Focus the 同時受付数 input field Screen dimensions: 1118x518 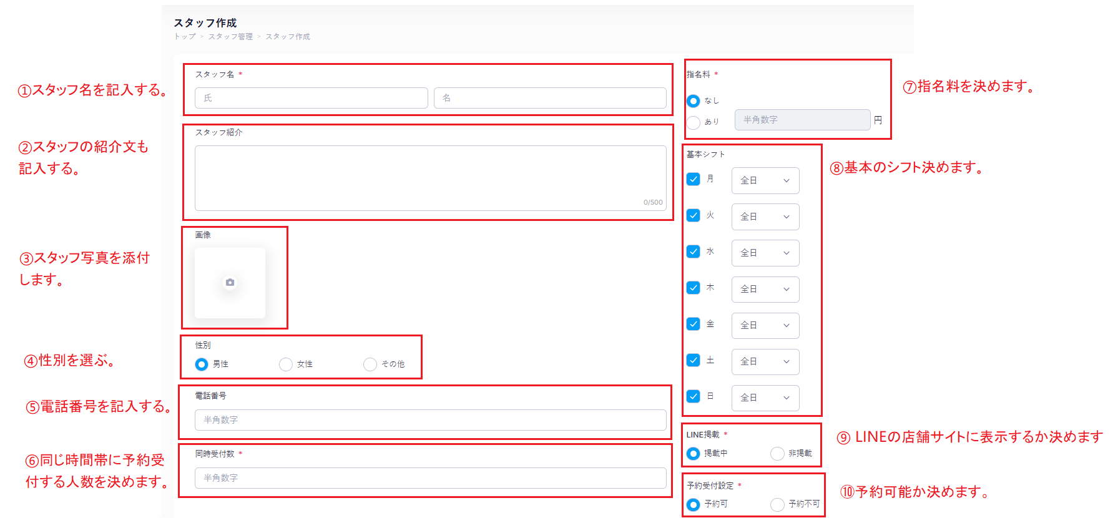click(x=430, y=478)
